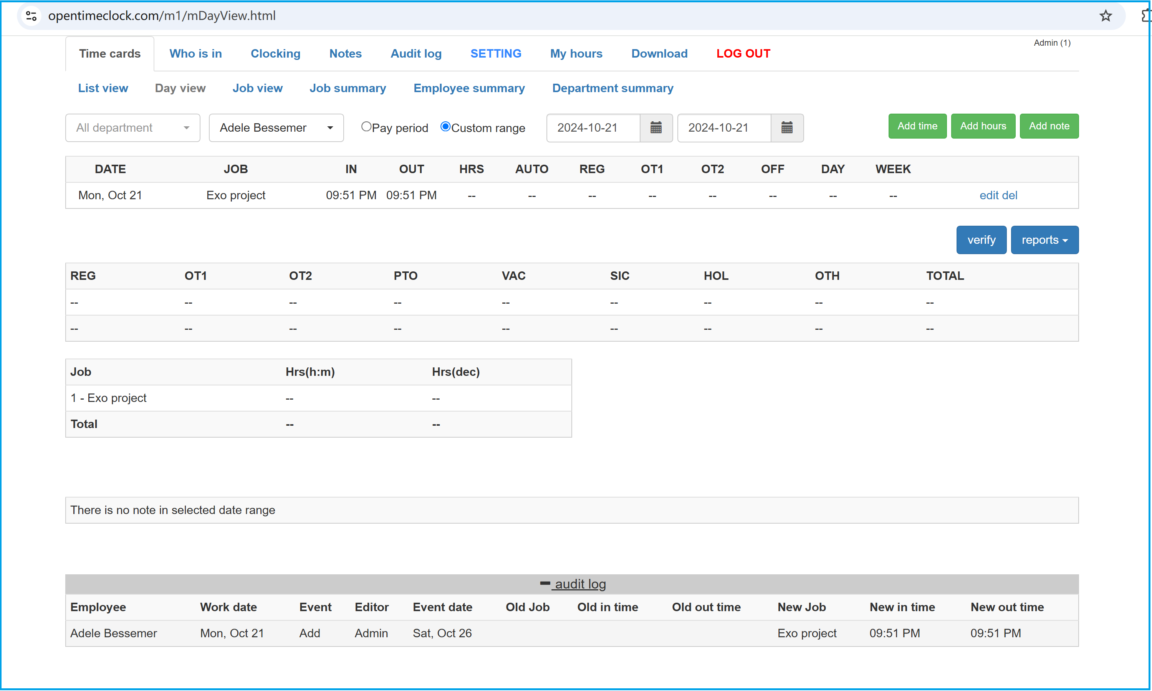This screenshot has height=691, width=1152.
Task: Click the Editor Admin cell in audit log
Action: pyautogui.click(x=371, y=633)
